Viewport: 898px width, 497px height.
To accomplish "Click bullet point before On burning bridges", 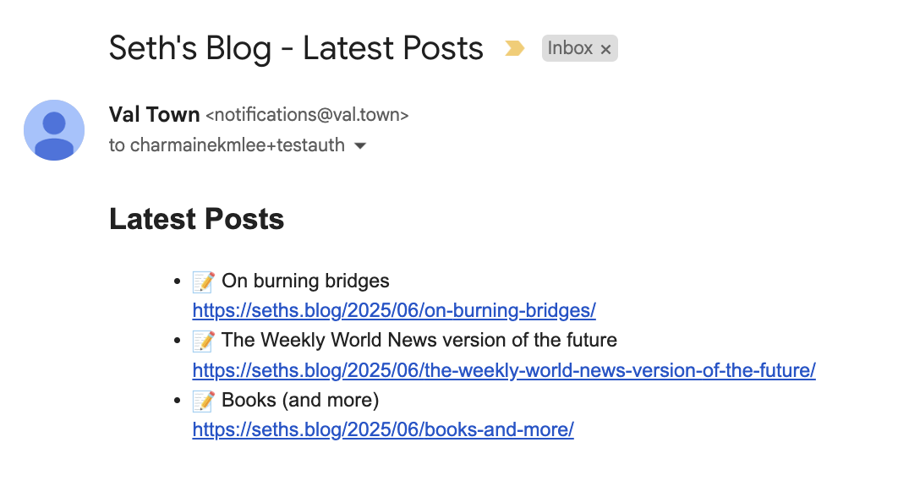I will coord(177,281).
